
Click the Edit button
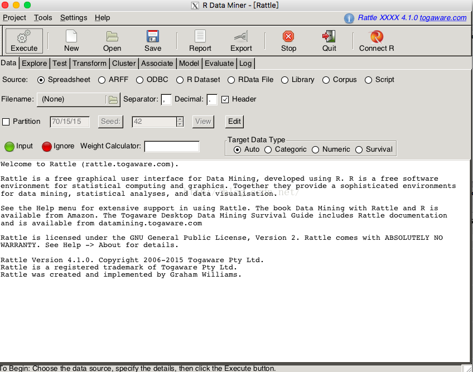point(234,122)
